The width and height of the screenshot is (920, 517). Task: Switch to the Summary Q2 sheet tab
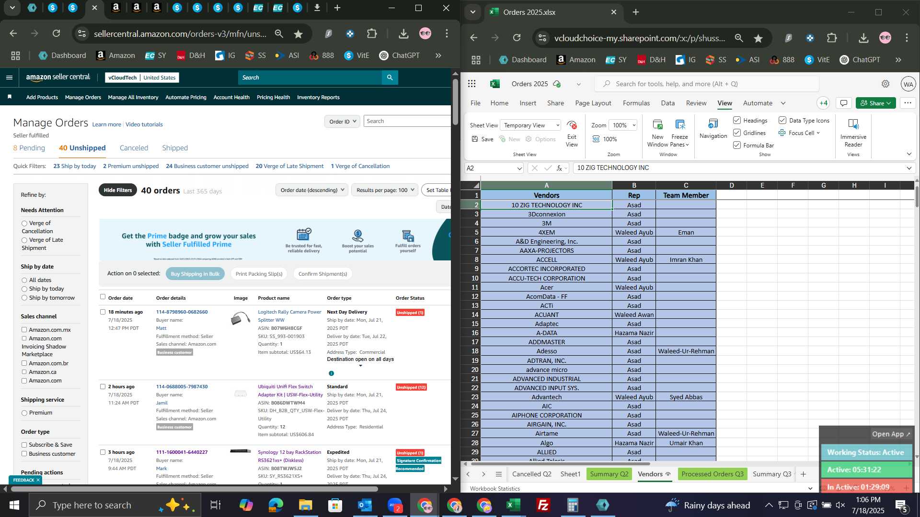pyautogui.click(x=609, y=474)
